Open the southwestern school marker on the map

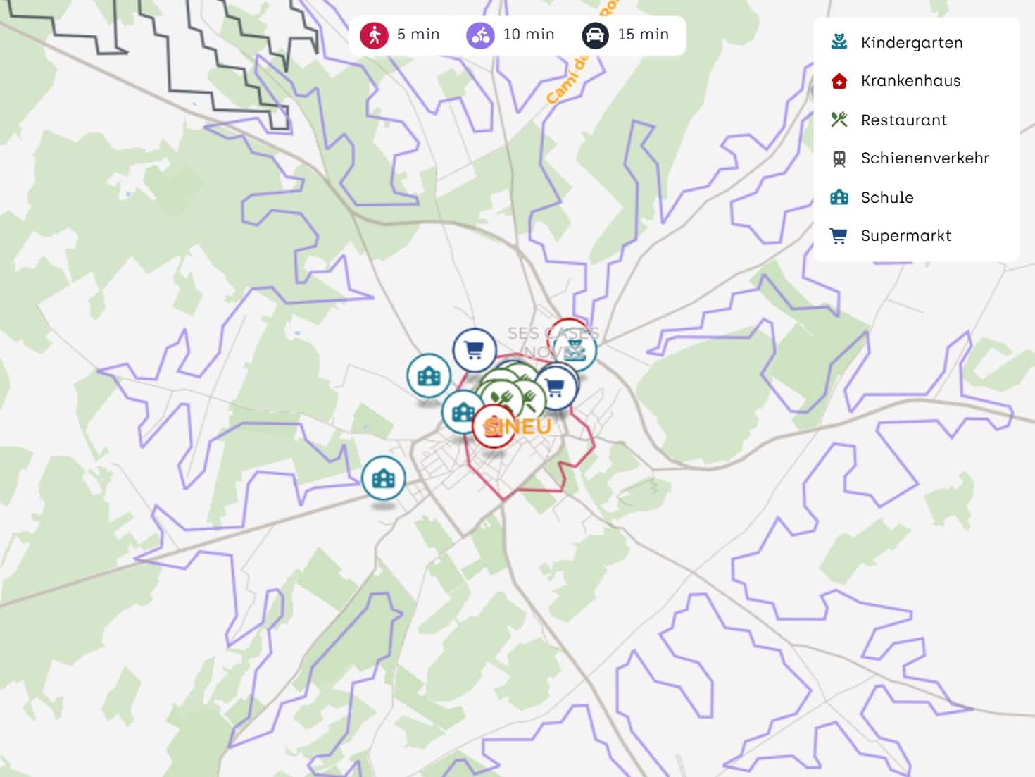(x=383, y=479)
